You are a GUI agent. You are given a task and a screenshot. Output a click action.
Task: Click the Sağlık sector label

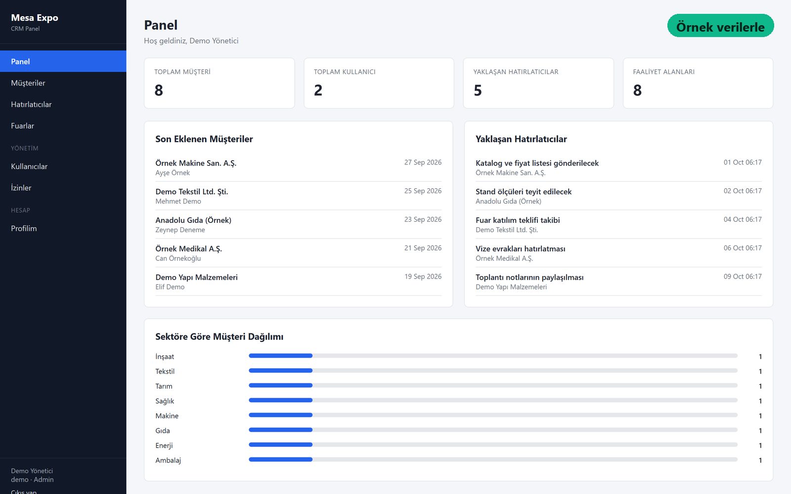coord(165,401)
